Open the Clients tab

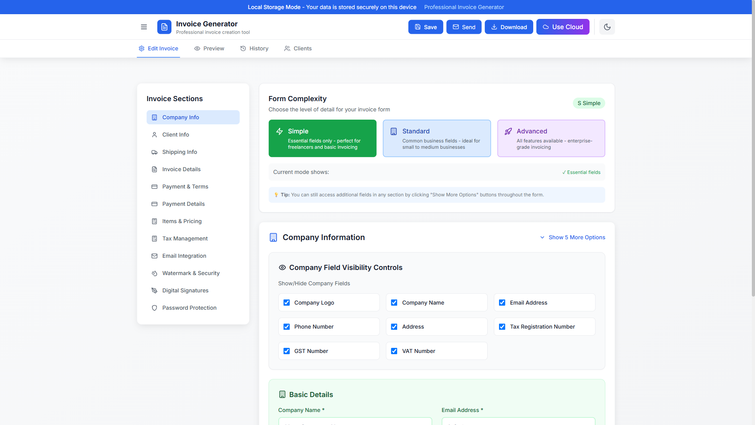pos(298,48)
